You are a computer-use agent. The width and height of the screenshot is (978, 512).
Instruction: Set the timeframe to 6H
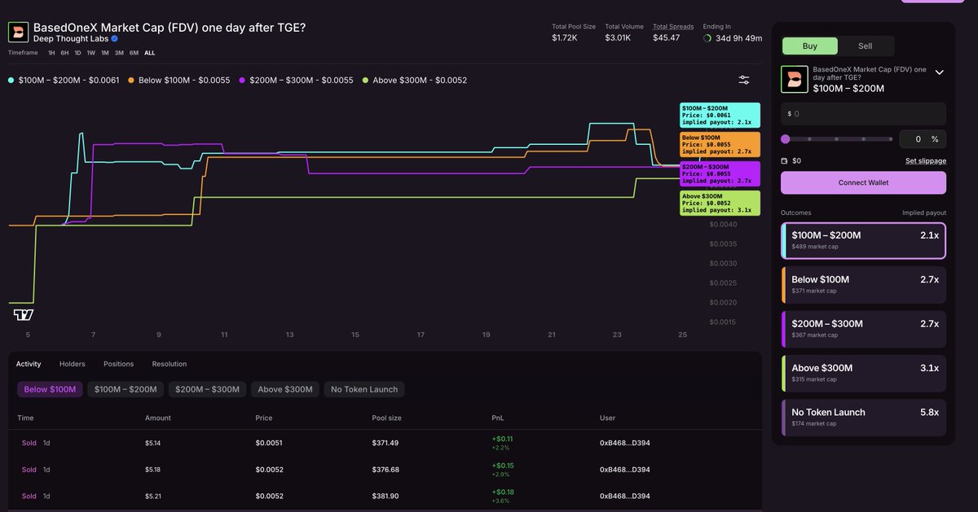(64, 53)
